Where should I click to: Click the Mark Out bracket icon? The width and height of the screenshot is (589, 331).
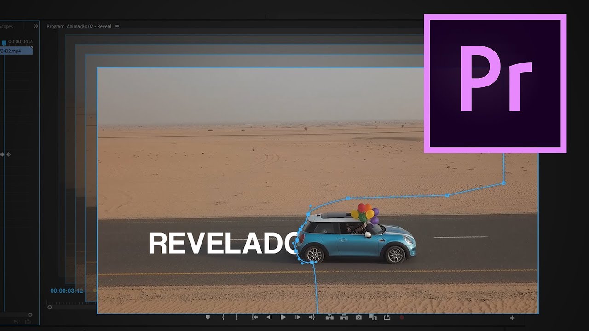[x=236, y=317]
